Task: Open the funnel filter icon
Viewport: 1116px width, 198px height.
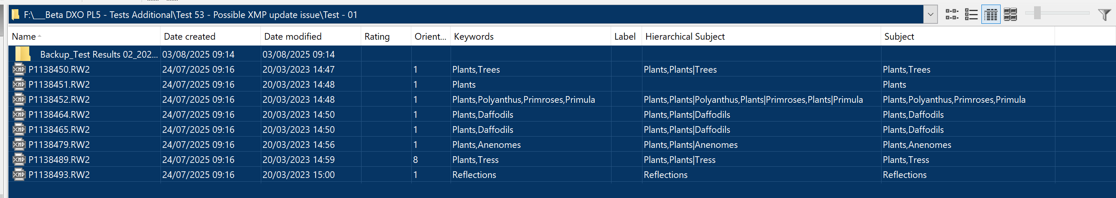Action: (x=1104, y=15)
